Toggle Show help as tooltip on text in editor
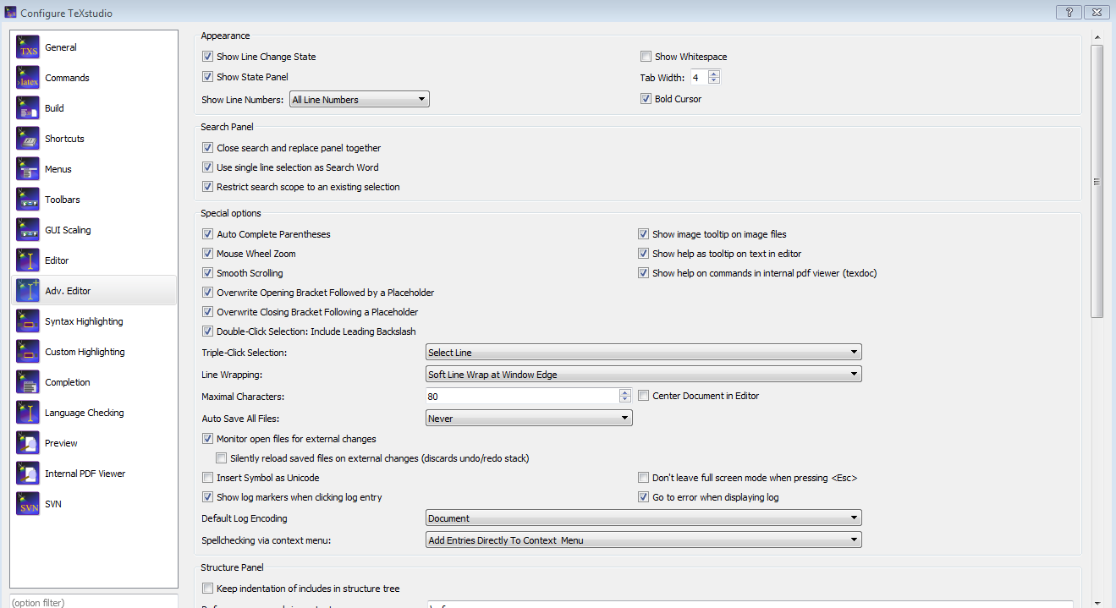Viewport: 1116px width, 608px height. point(644,254)
